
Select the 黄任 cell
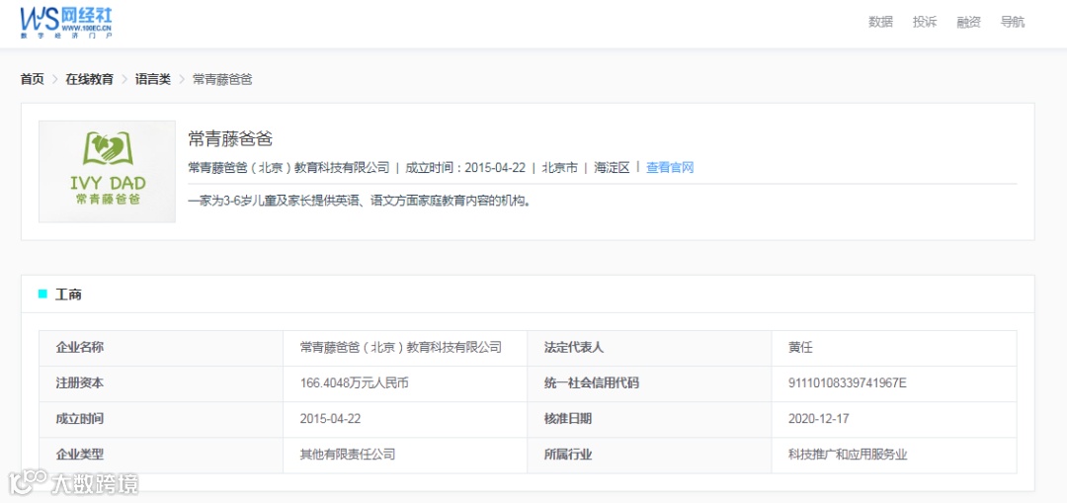[894, 348]
